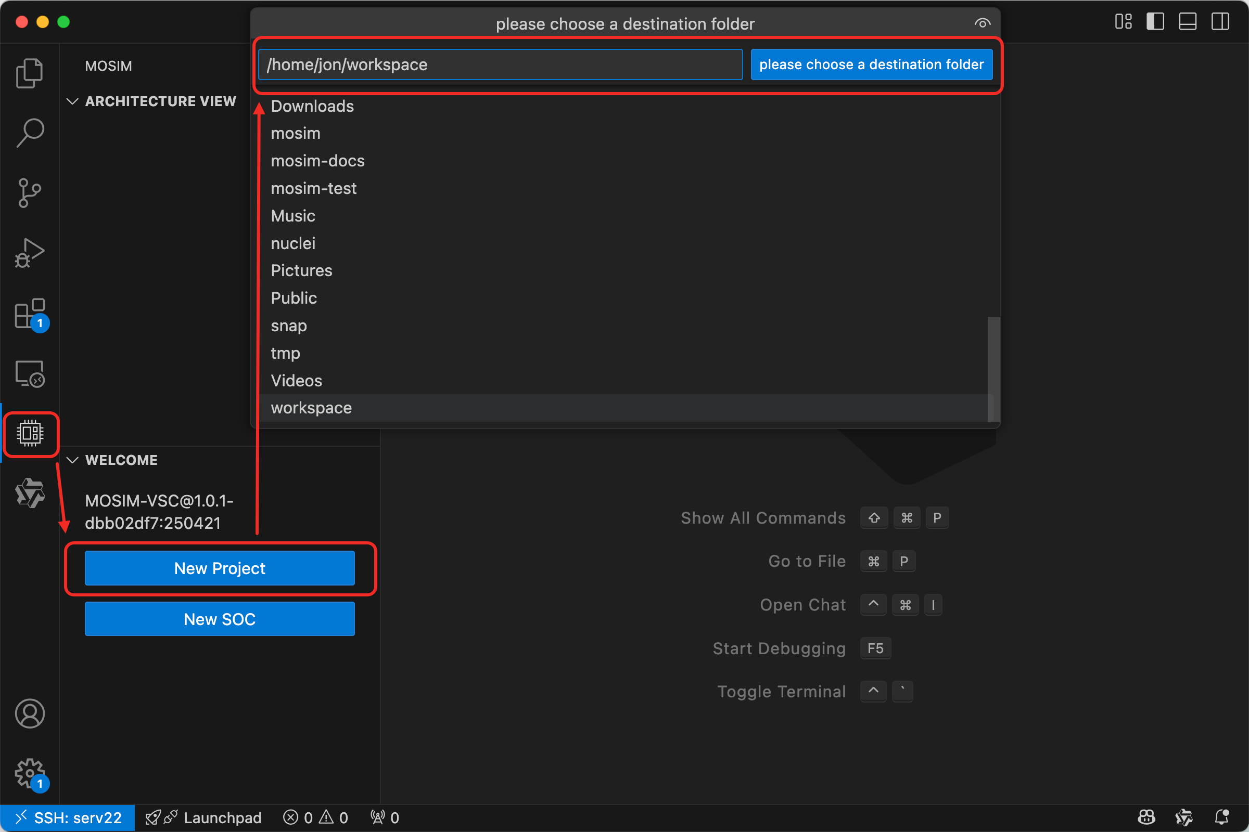This screenshot has height=832, width=1249.
Task: Toggle Secondary Side Bar from title bar
Action: 1220,22
